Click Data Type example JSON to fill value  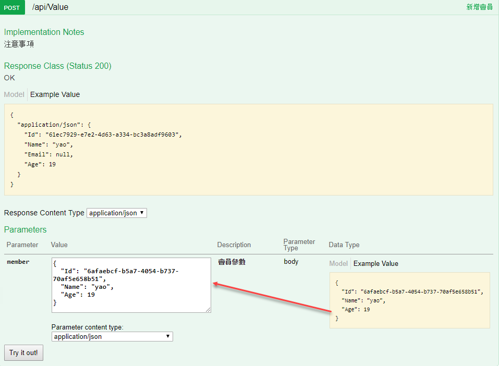[x=409, y=300]
